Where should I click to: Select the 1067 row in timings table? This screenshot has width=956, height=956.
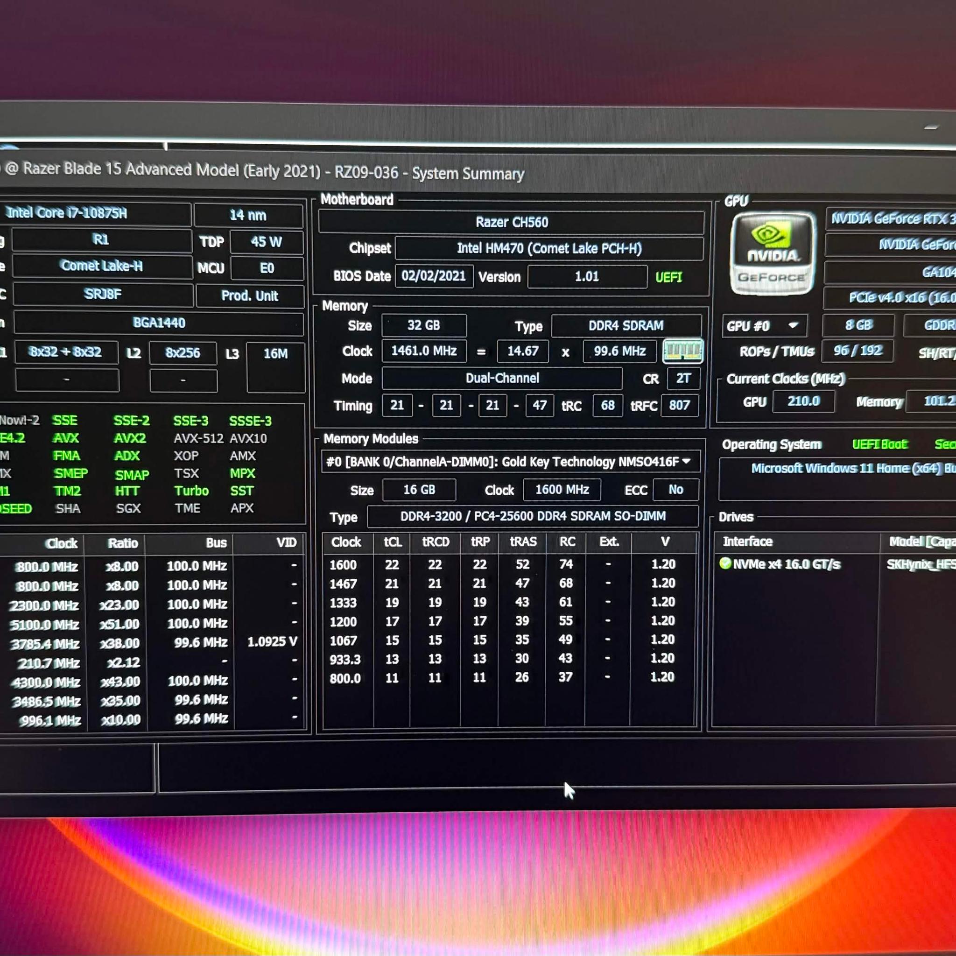click(x=510, y=640)
